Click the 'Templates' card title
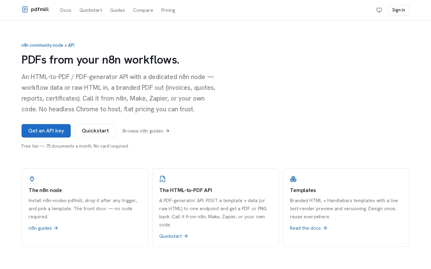Screen dimensions: 431x269 (x=303, y=190)
